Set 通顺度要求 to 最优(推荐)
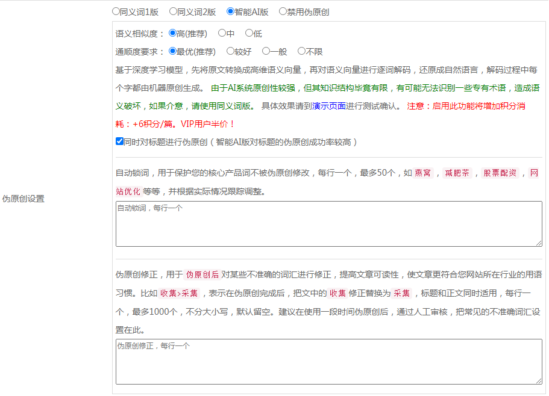Image resolution: width=549 pixels, height=396 pixels. tap(172, 51)
